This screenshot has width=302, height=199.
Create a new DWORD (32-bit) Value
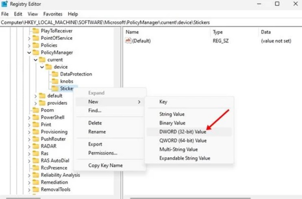189,132
